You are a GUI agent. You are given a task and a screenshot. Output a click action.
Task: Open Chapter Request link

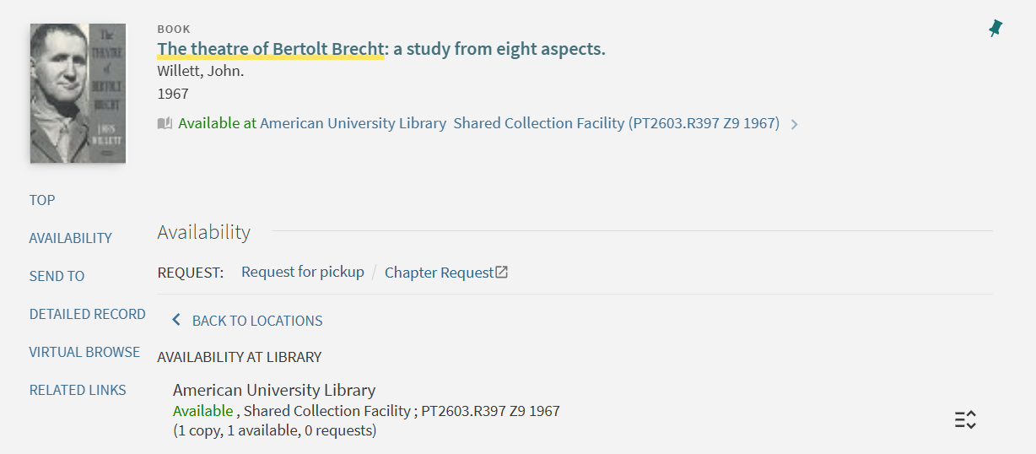tap(439, 273)
